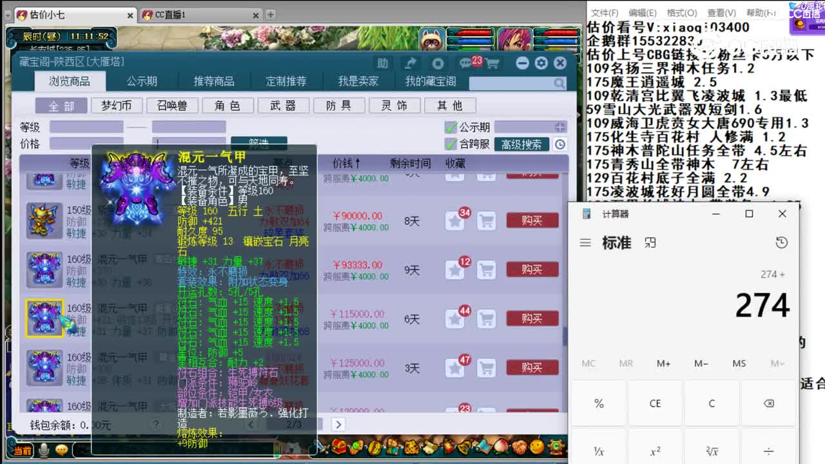Image resolution: width=825 pixels, height=464 pixels.
Task: Sort listings by the 价钱 column arrow
Action: click(358, 164)
